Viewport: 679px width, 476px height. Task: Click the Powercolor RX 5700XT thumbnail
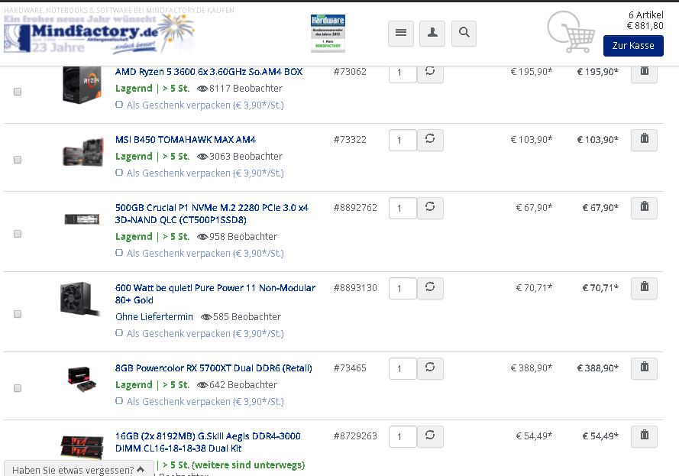point(82,379)
